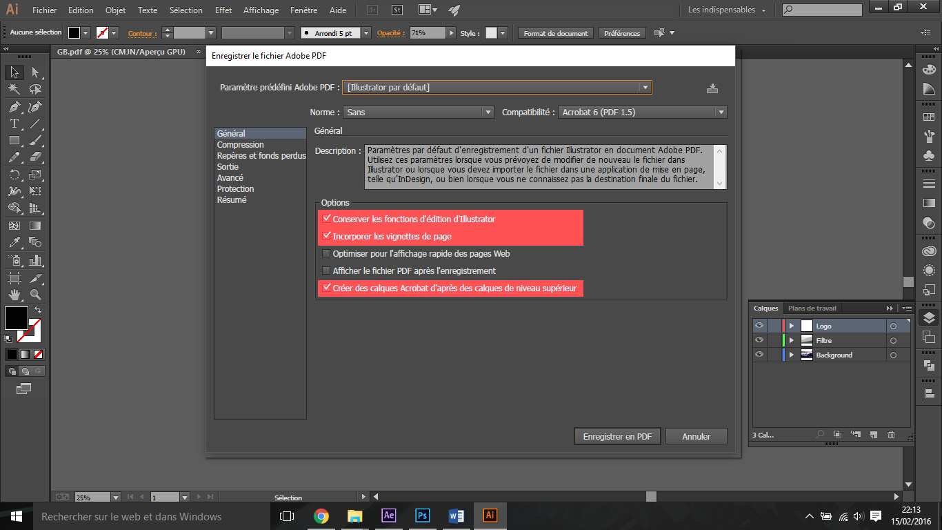Hide the Logo layer visibility eye
Image resolution: width=942 pixels, height=530 pixels.
tap(759, 326)
